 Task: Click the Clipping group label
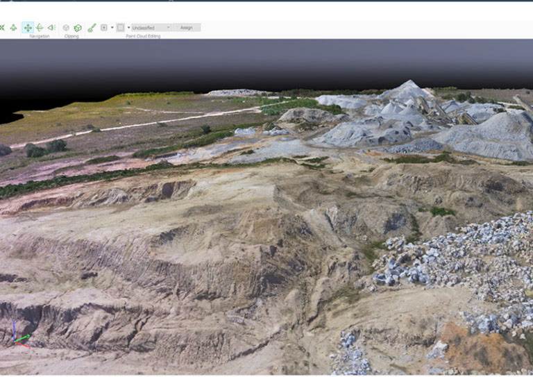[71, 36]
